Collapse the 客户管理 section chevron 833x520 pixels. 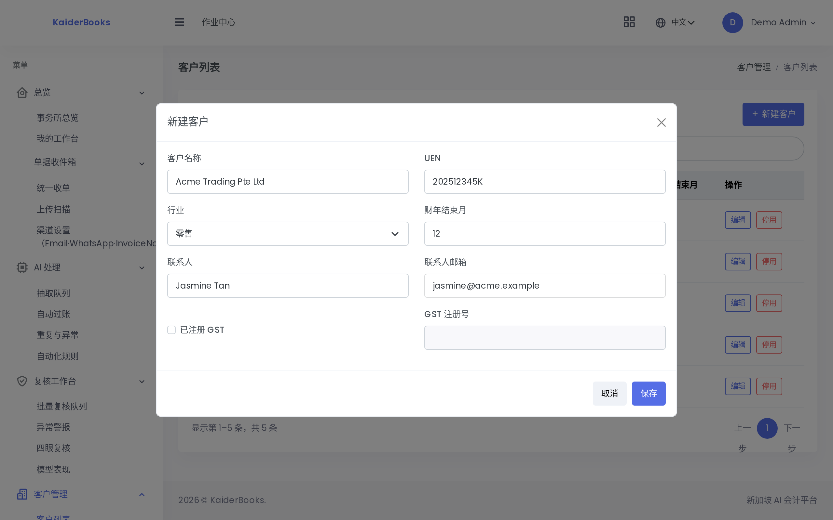point(142,495)
